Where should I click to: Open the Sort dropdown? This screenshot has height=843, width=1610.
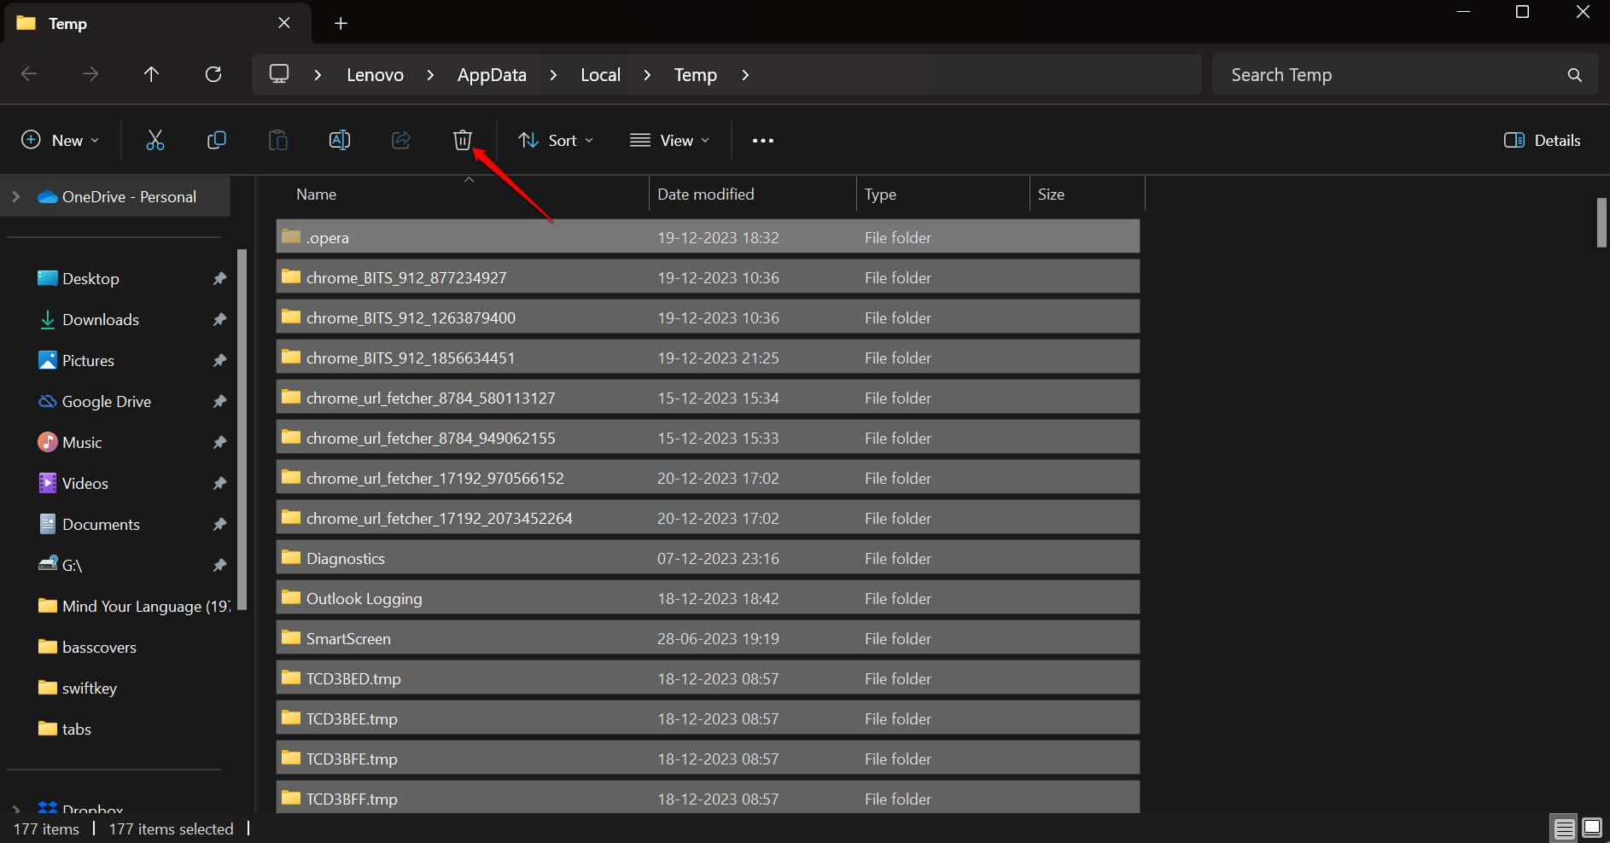click(x=556, y=140)
